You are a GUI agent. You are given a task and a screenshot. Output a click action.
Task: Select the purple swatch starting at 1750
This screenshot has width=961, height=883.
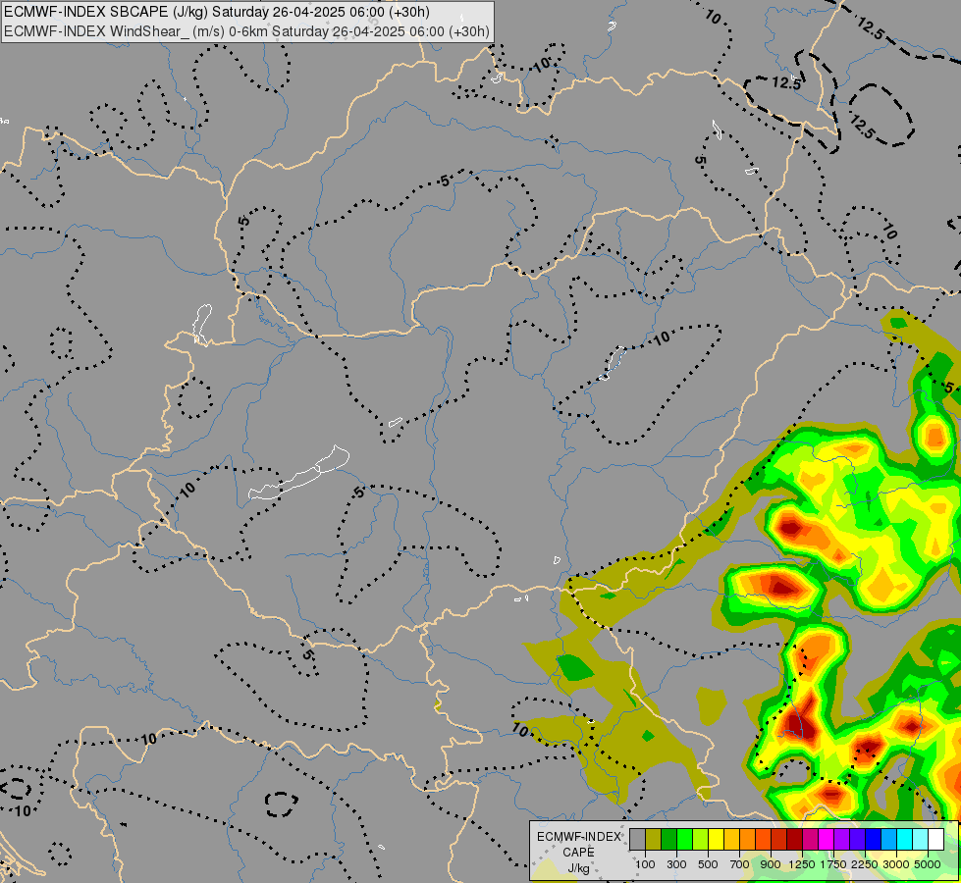[x=842, y=840]
